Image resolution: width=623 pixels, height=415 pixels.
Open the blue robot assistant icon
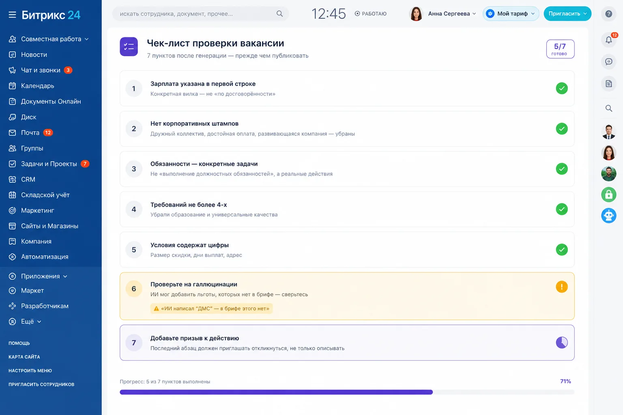[x=608, y=215]
